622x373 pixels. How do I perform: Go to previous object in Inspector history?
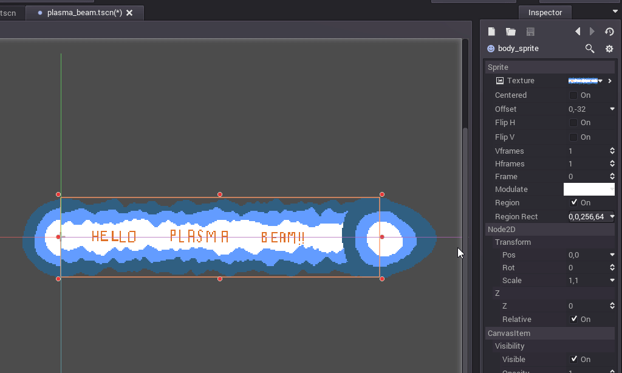[x=578, y=32]
